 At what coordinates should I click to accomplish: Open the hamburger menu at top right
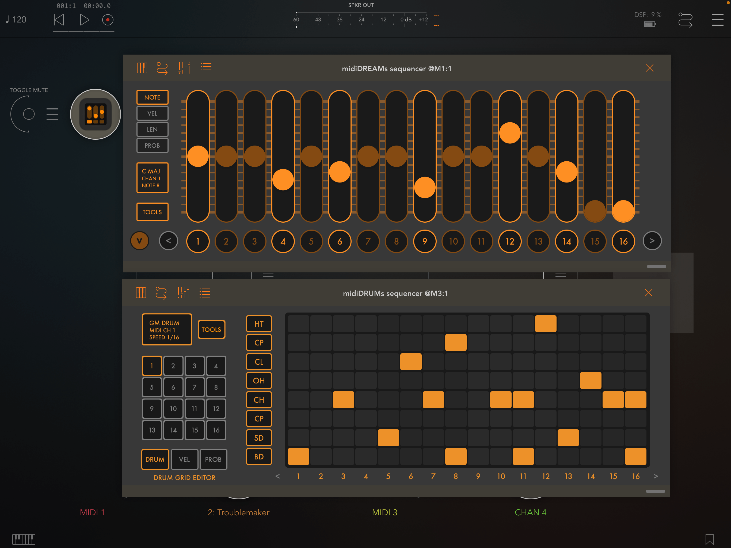[717, 20]
